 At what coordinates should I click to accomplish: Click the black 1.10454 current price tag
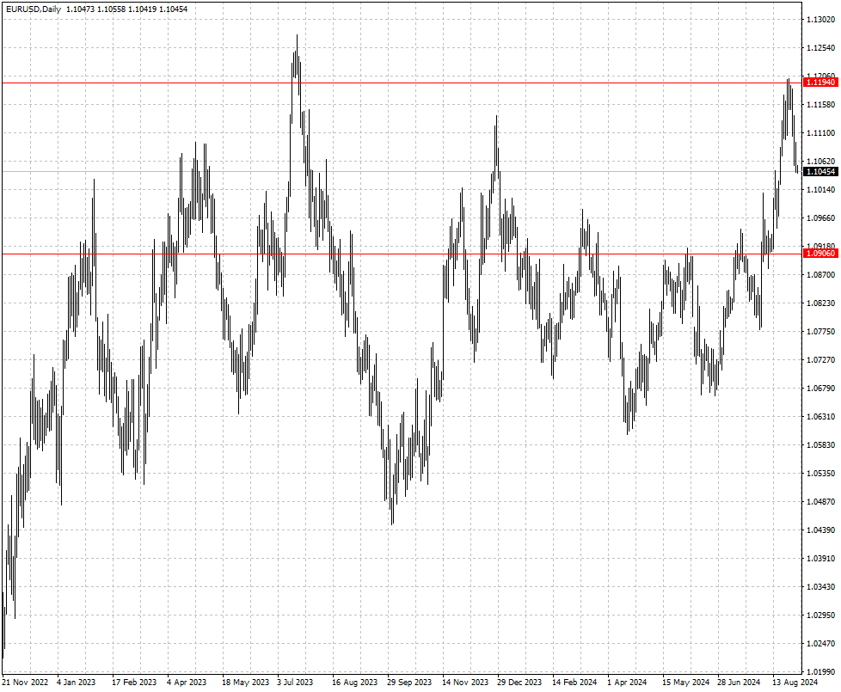point(820,172)
